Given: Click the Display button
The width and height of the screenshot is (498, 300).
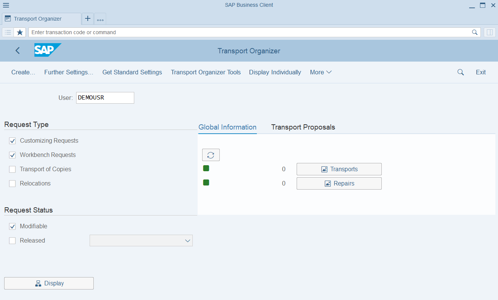Looking at the screenshot, I should click(x=49, y=283).
